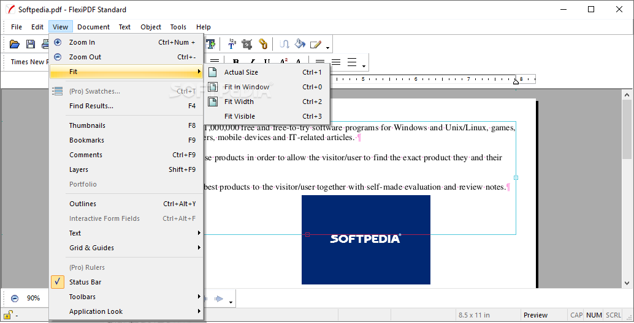Image resolution: width=634 pixels, height=323 pixels.
Task: Click the Swatches list icon in menu
Action: [58, 91]
